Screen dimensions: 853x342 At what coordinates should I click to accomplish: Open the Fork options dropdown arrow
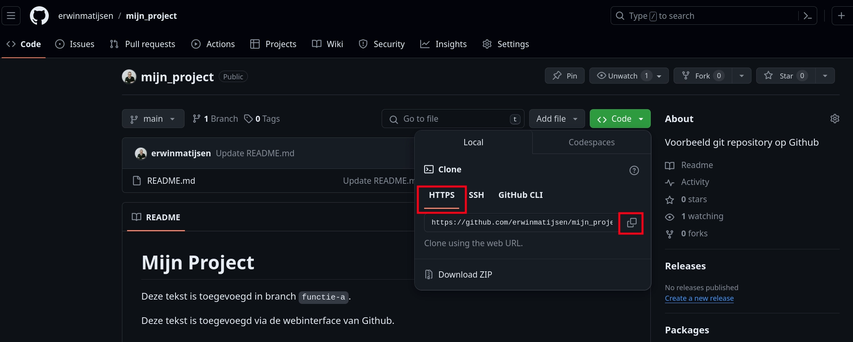pyautogui.click(x=742, y=76)
